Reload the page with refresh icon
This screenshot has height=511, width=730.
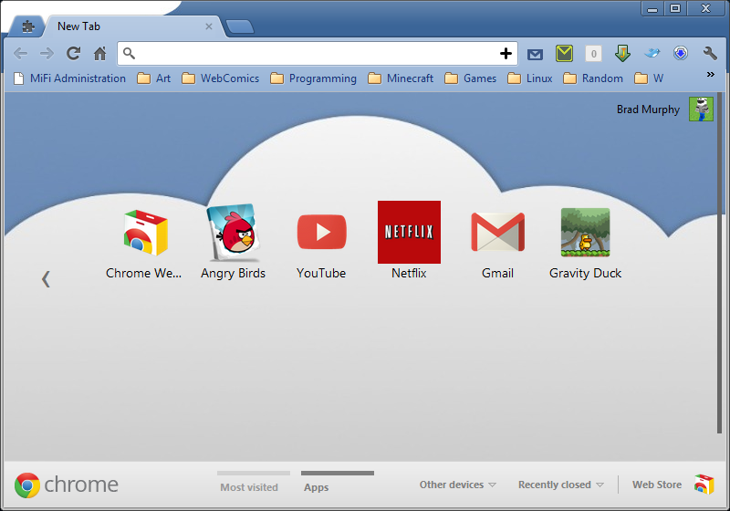coord(73,54)
